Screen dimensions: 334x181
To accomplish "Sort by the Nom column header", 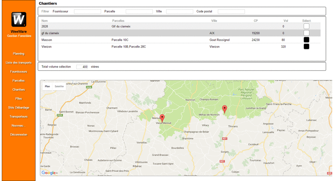I will (44, 21).
